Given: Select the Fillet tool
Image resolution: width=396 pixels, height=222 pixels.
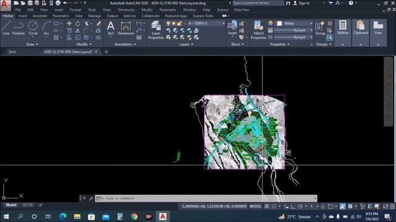Looking at the screenshot, I should [87, 30].
